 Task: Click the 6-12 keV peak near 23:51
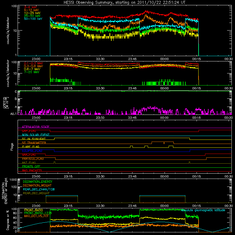coord(146,15)
